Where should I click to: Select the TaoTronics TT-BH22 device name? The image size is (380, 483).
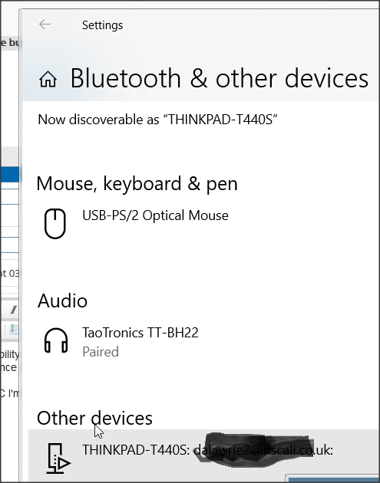140,333
